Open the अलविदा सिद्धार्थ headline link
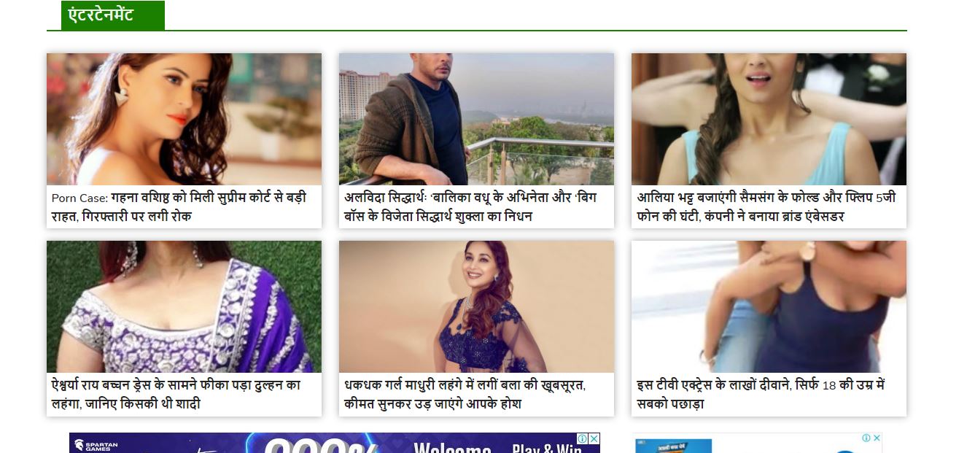Image resolution: width=967 pixels, height=453 pixels. [x=470, y=206]
